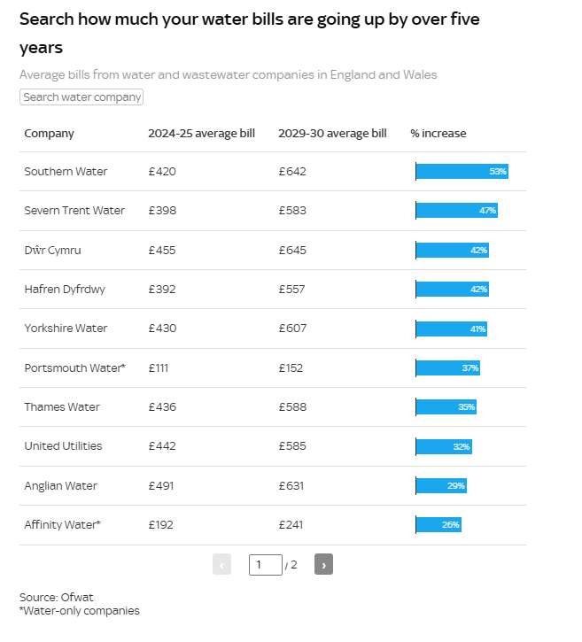Sort by 2024-25 average bill header
Viewport: 582px width, 642px height.
click(201, 134)
